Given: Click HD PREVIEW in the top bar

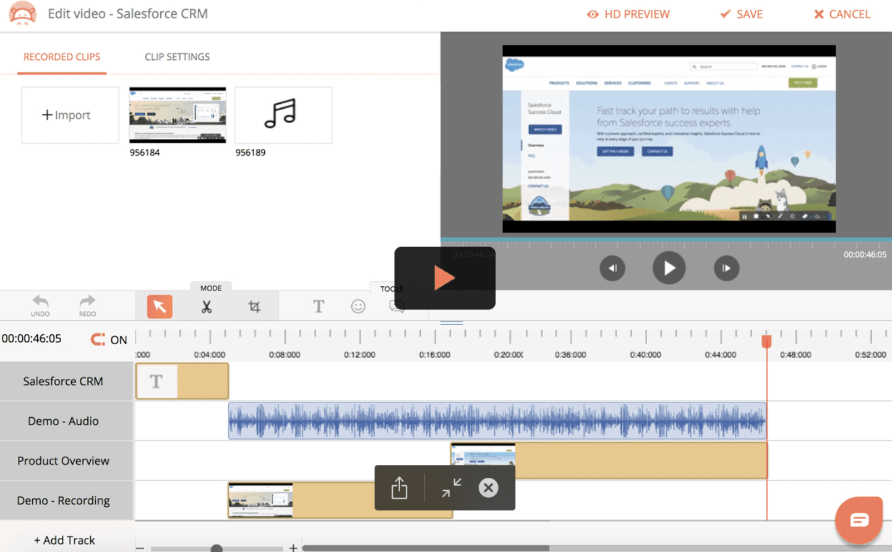Looking at the screenshot, I should click(628, 14).
